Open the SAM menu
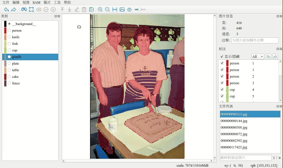 (36, 3)
